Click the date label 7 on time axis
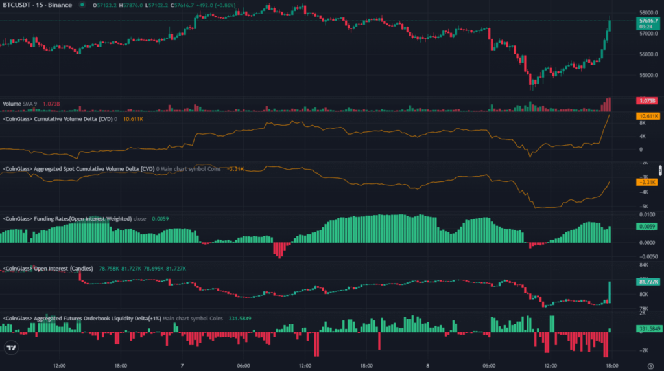The image size is (664, 371). click(x=182, y=366)
